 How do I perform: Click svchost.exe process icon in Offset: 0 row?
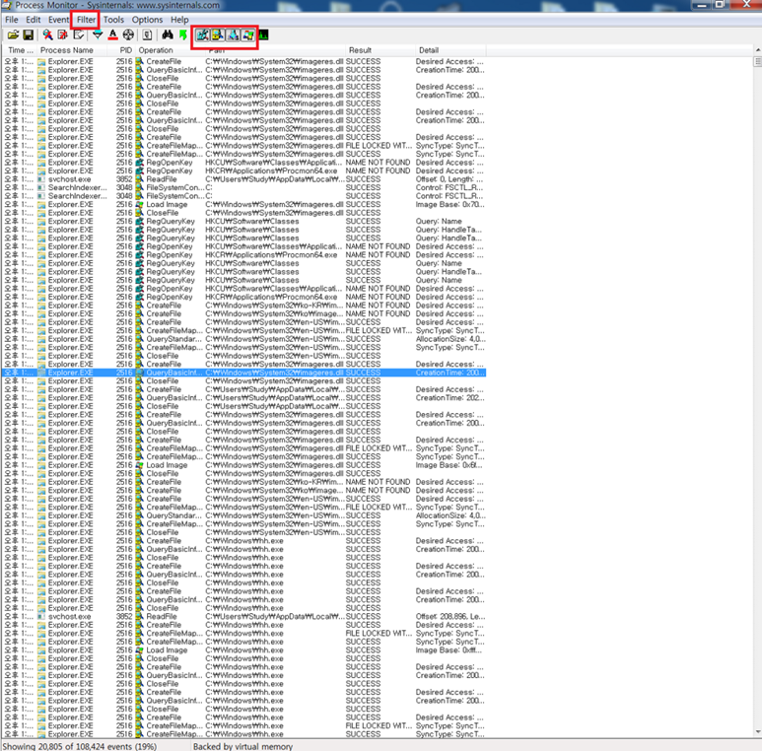pyautogui.click(x=41, y=179)
